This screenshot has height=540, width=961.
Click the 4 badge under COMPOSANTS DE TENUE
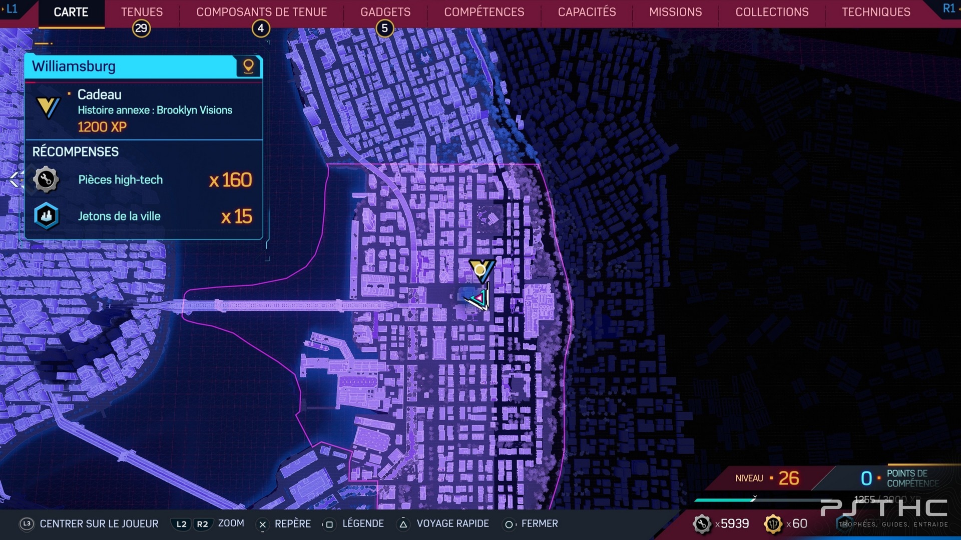(x=261, y=28)
